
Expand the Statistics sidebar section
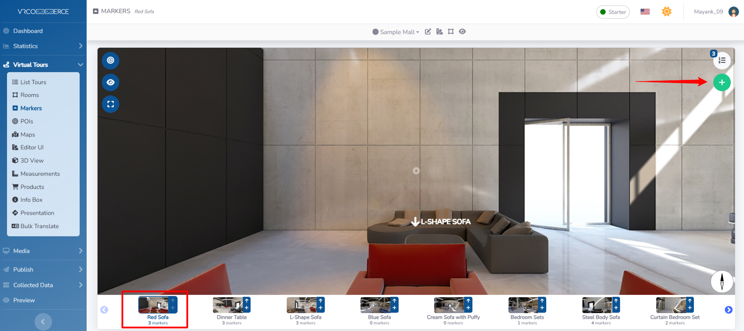[43, 46]
